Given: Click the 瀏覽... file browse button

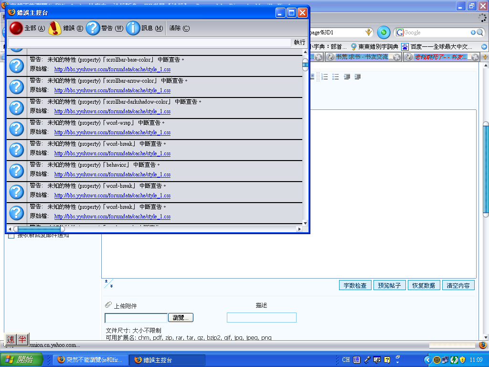Looking at the screenshot, I should pos(181,318).
